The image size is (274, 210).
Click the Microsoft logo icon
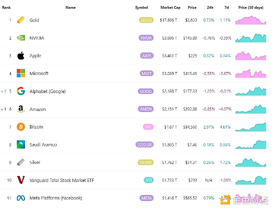[x=21, y=73]
